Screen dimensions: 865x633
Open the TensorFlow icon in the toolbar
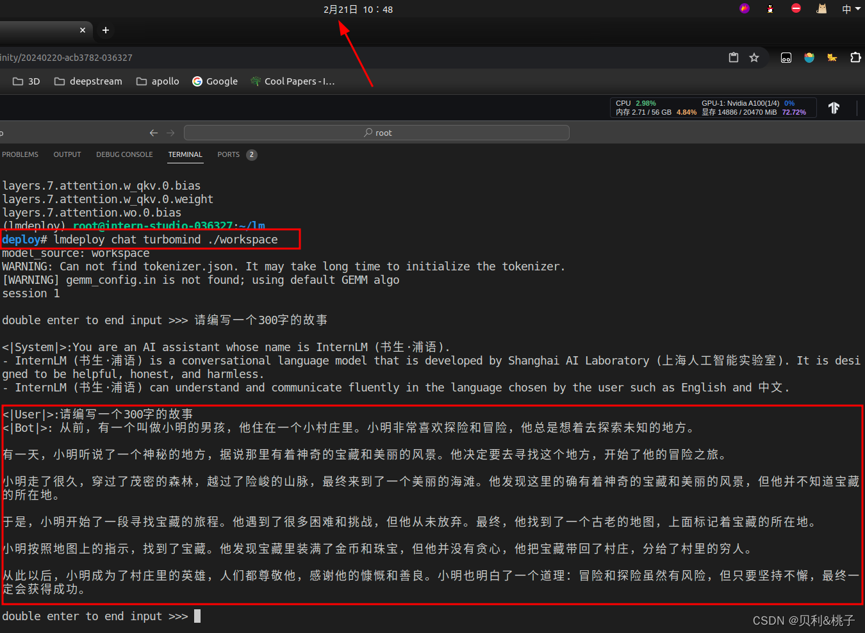[834, 108]
